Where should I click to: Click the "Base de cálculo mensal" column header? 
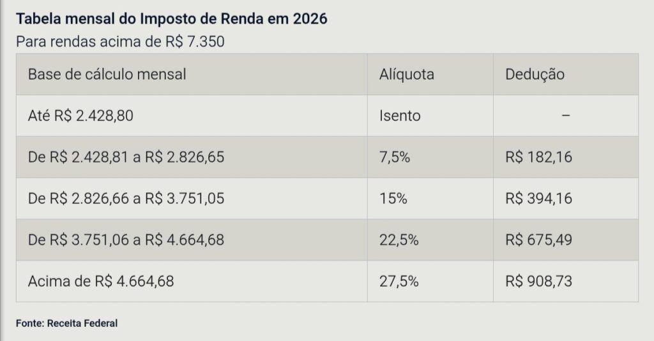pos(107,74)
